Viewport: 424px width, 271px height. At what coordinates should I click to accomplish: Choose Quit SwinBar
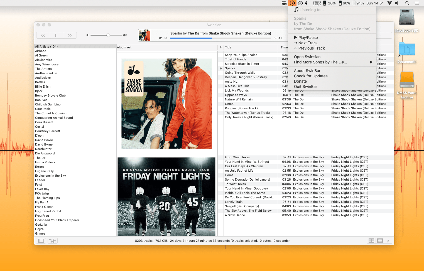(332, 87)
